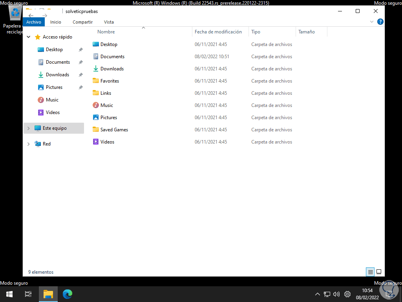This screenshot has height=302, width=402.
Task: Unpin Pictures using its pin icon
Action: tap(81, 87)
